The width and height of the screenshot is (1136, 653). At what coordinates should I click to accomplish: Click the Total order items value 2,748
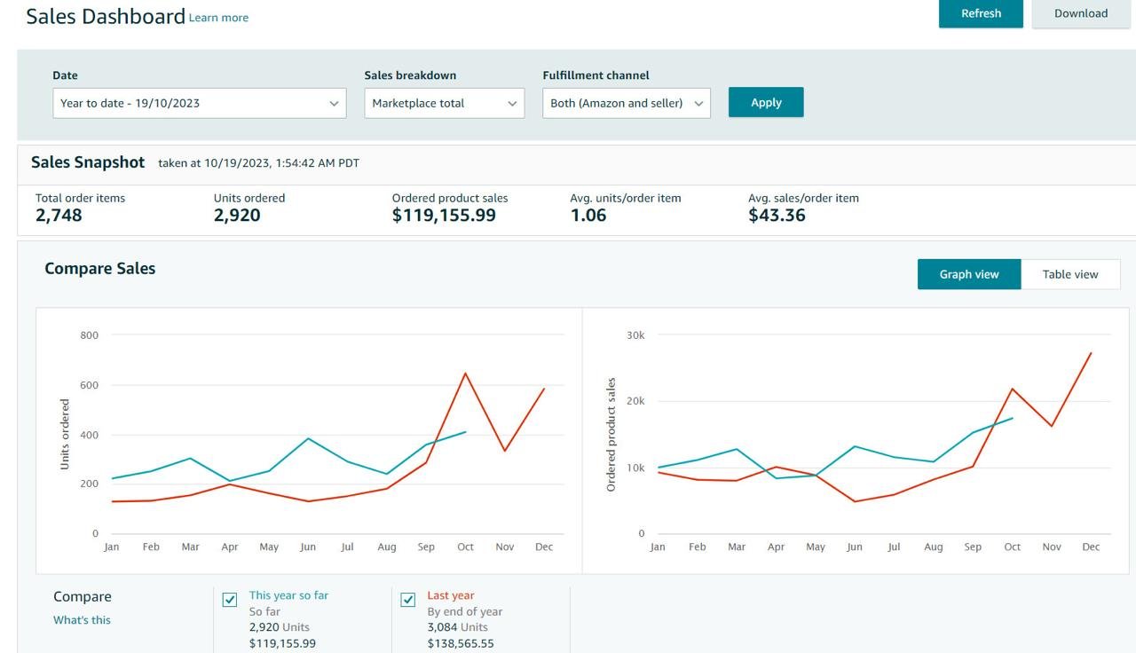coord(59,216)
